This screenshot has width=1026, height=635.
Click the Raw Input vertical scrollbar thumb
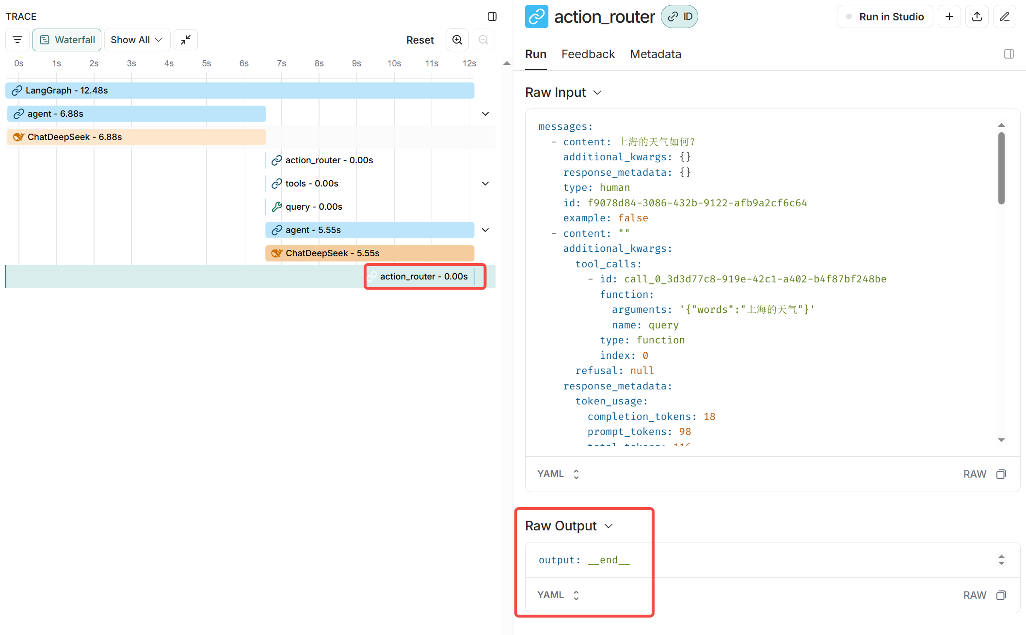(x=1001, y=167)
